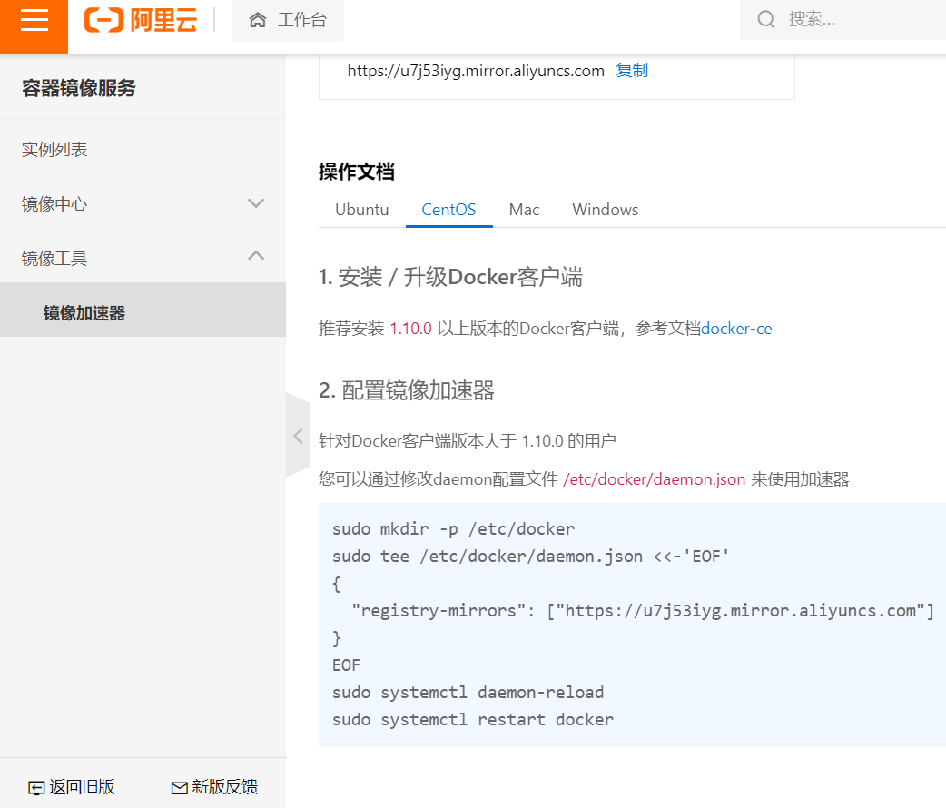Click 返回旧版 to return to old version
Viewport: 946px width, 808px height.
tap(71, 787)
